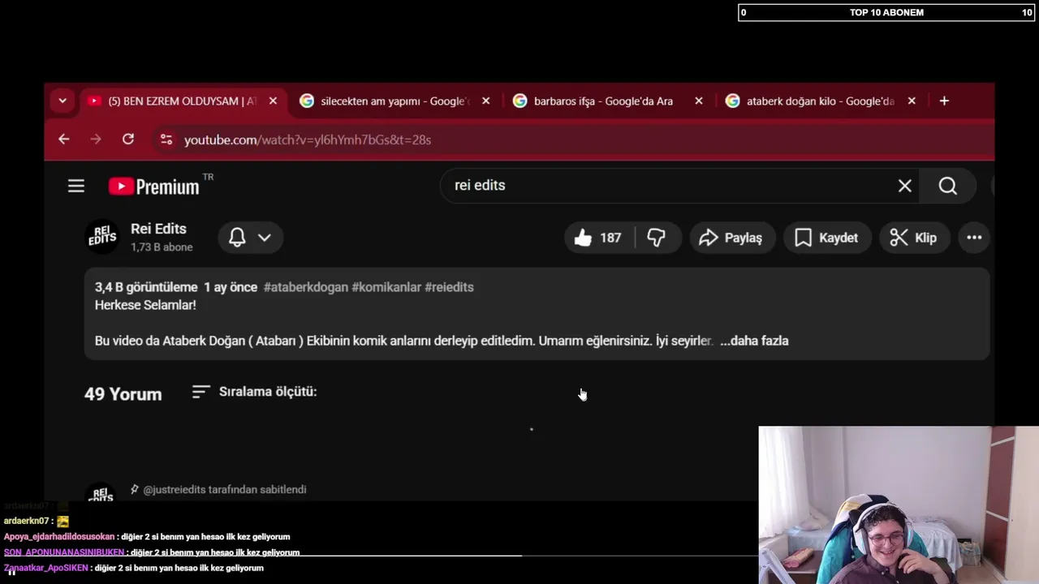Image resolution: width=1039 pixels, height=584 pixels.
Task: Close the 'barbaros ifşa' Google tab
Action: click(x=699, y=101)
